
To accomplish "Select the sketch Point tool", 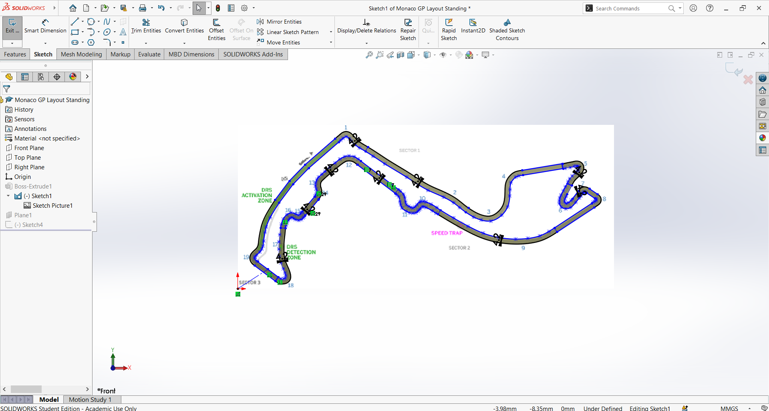I will [x=123, y=42].
